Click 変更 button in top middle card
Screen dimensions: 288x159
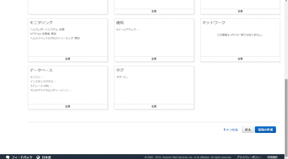[154, 11]
